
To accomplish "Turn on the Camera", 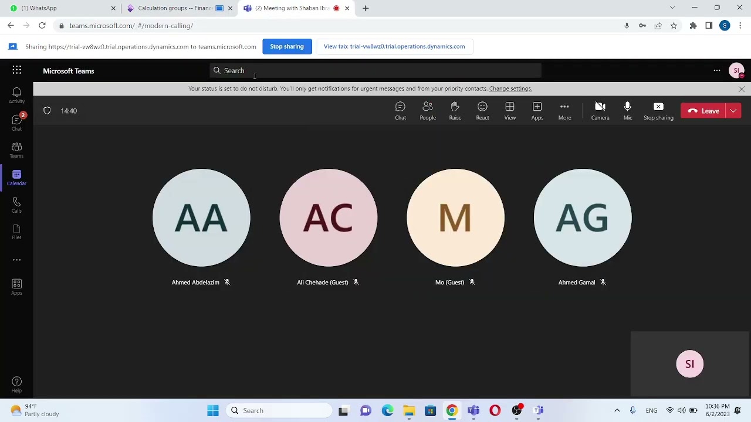I will coord(600,111).
